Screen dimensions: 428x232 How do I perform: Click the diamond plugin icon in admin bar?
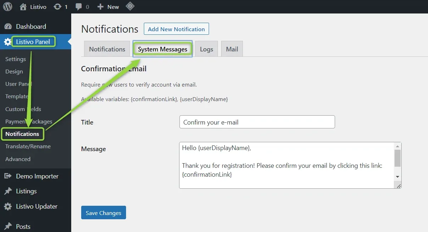(130, 6)
